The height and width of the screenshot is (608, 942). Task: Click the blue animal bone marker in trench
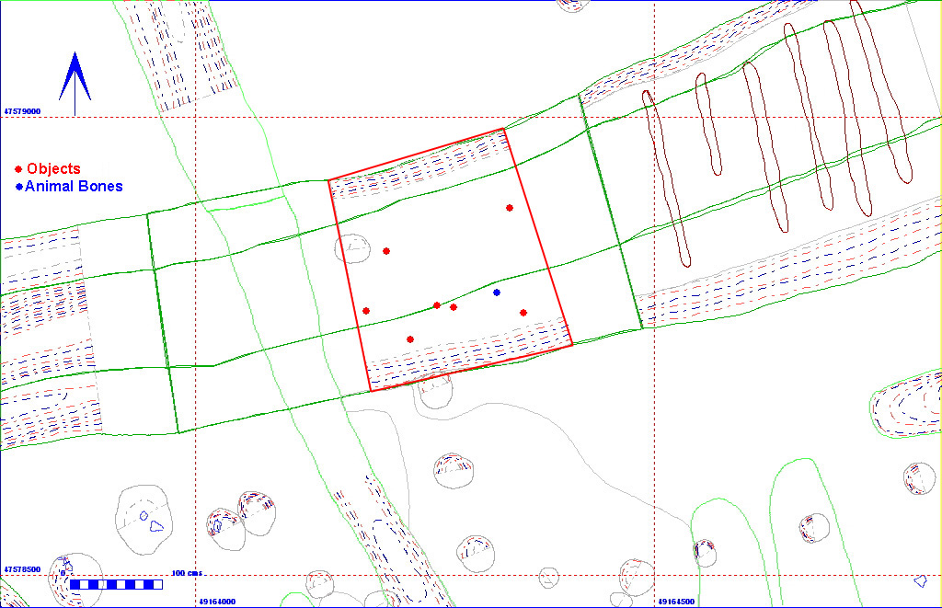click(x=497, y=293)
